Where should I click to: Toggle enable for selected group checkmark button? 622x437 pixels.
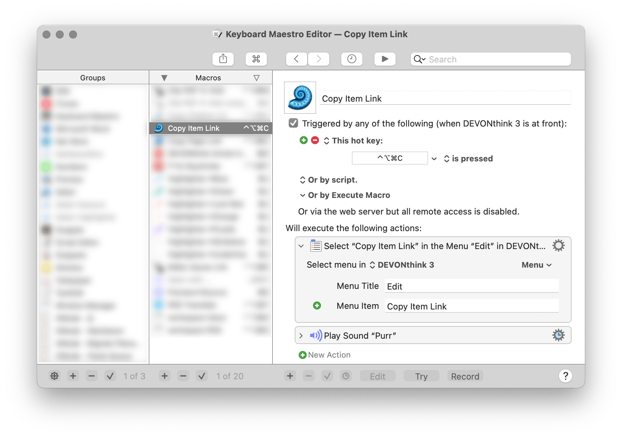(110, 376)
